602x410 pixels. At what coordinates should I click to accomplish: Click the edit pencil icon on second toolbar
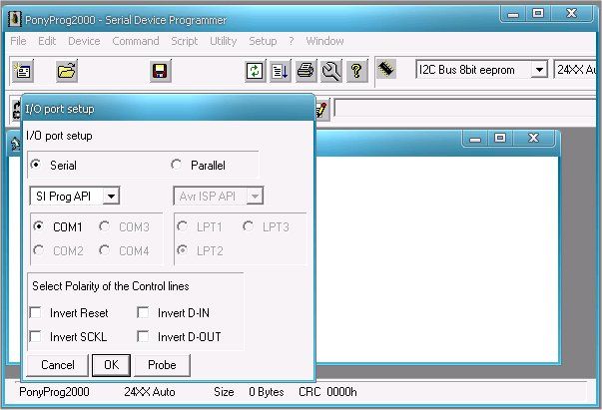[x=322, y=109]
